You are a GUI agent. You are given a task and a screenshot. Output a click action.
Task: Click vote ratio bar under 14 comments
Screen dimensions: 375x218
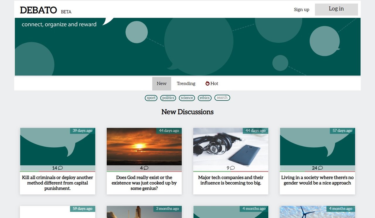click(x=58, y=172)
